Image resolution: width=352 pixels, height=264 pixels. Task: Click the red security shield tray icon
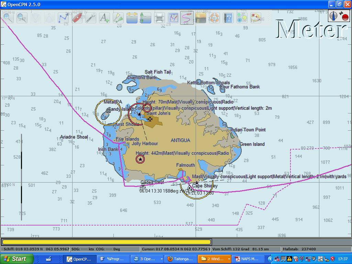pos(332,259)
